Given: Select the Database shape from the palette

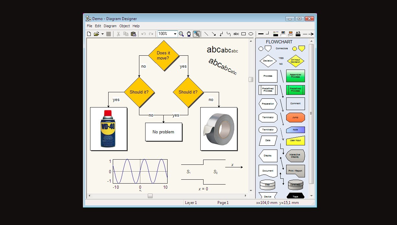Looking at the screenshot, I should (x=295, y=185).
